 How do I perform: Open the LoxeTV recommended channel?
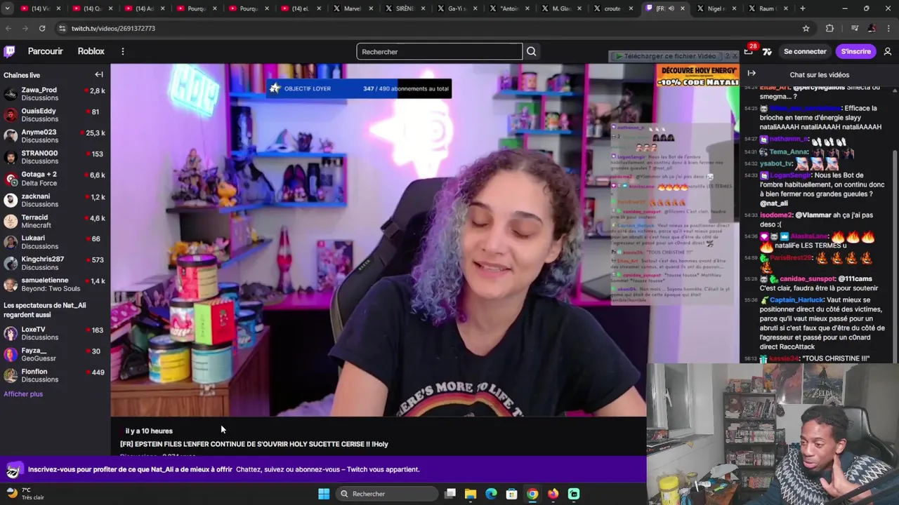pos(55,333)
